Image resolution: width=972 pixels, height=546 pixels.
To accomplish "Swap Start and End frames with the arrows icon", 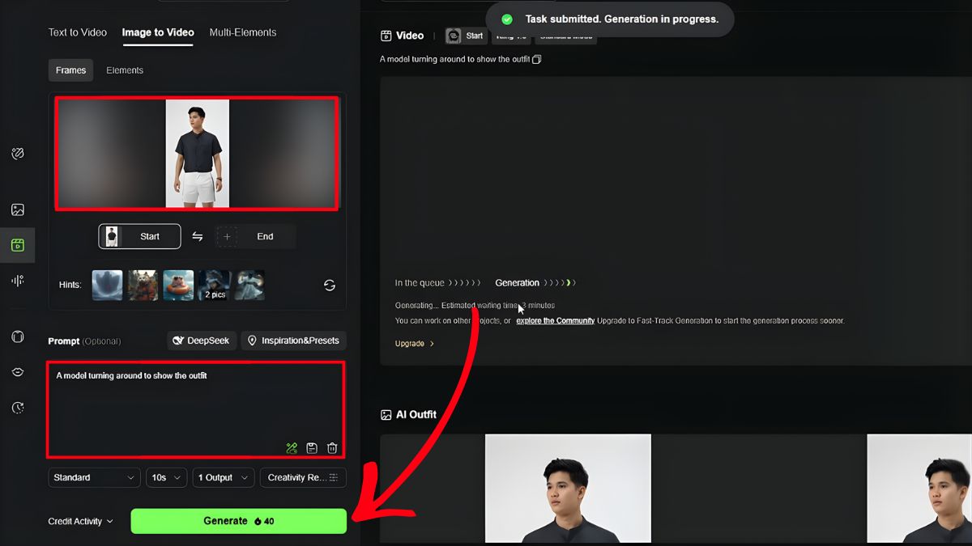I will tap(197, 236).
